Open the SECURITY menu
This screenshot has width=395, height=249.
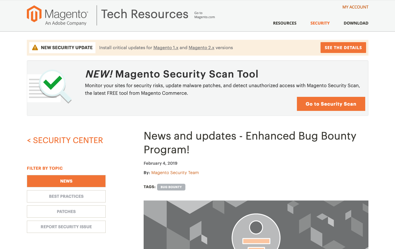[320, 23]
